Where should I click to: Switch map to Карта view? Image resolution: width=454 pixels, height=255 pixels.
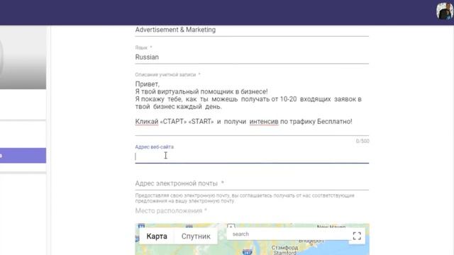point(157,236)
